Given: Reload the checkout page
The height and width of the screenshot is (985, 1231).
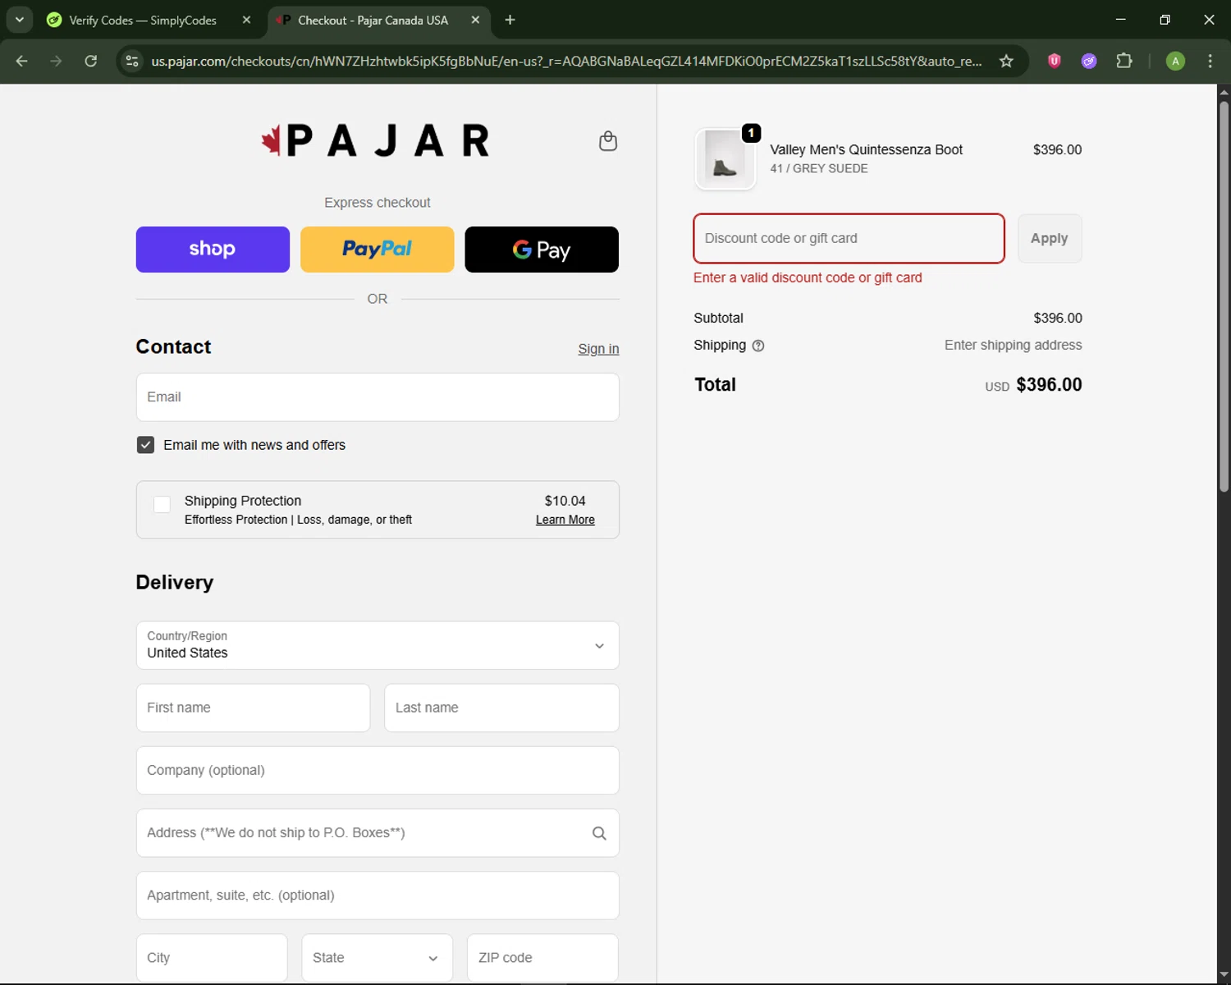Looking at the screenshot, I should [x=91, y=61].
